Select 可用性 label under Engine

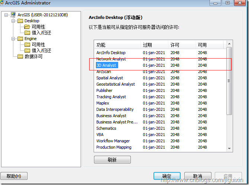38,44
